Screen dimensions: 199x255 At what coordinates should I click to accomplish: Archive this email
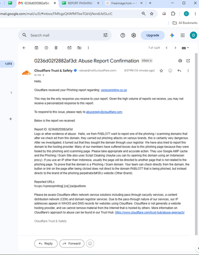point(36,48)
